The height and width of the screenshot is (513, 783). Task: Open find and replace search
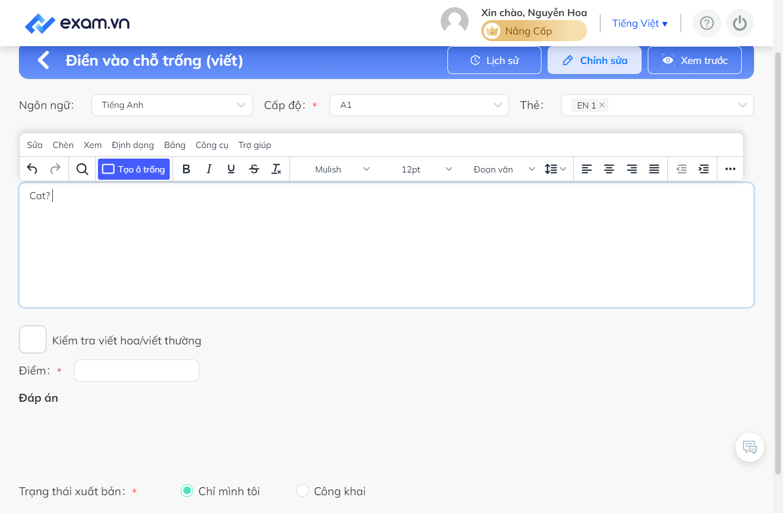[x=82, y=169]
